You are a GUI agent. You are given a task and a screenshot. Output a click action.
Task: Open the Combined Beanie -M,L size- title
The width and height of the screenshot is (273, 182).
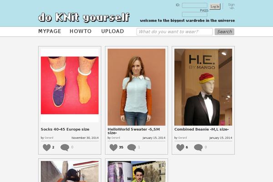pos(202,129)
